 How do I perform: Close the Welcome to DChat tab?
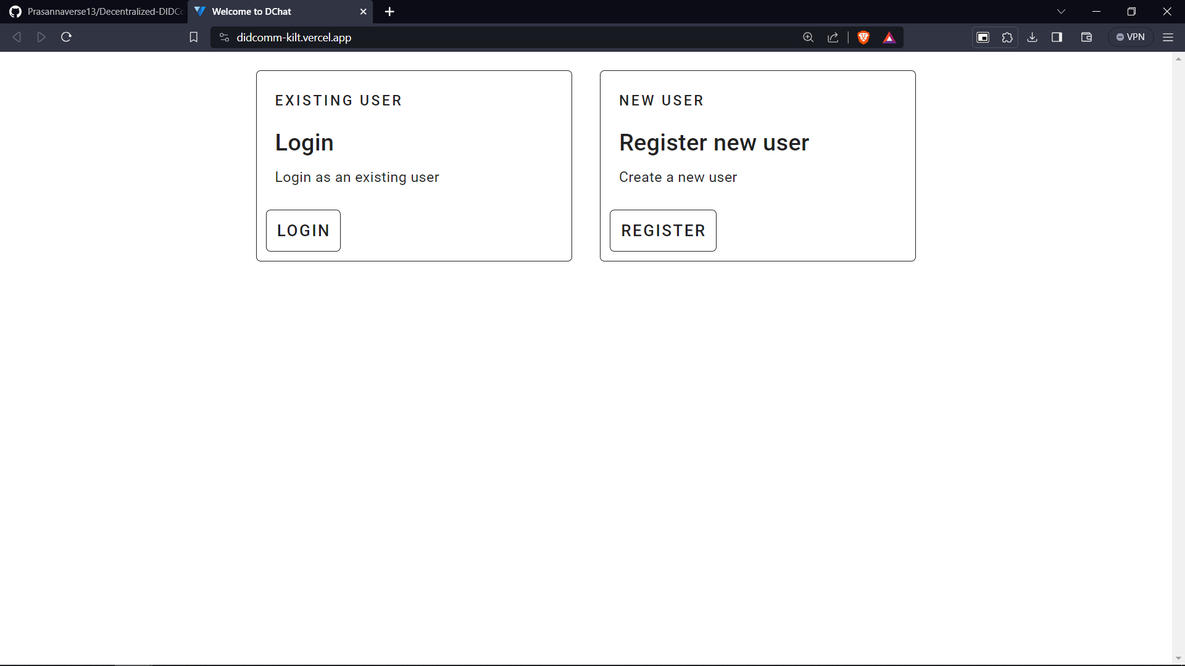click(363, 12)
